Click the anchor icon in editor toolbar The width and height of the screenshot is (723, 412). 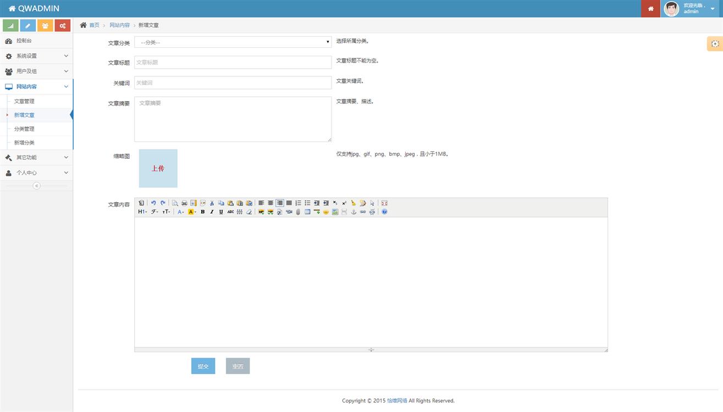[354, 211]
